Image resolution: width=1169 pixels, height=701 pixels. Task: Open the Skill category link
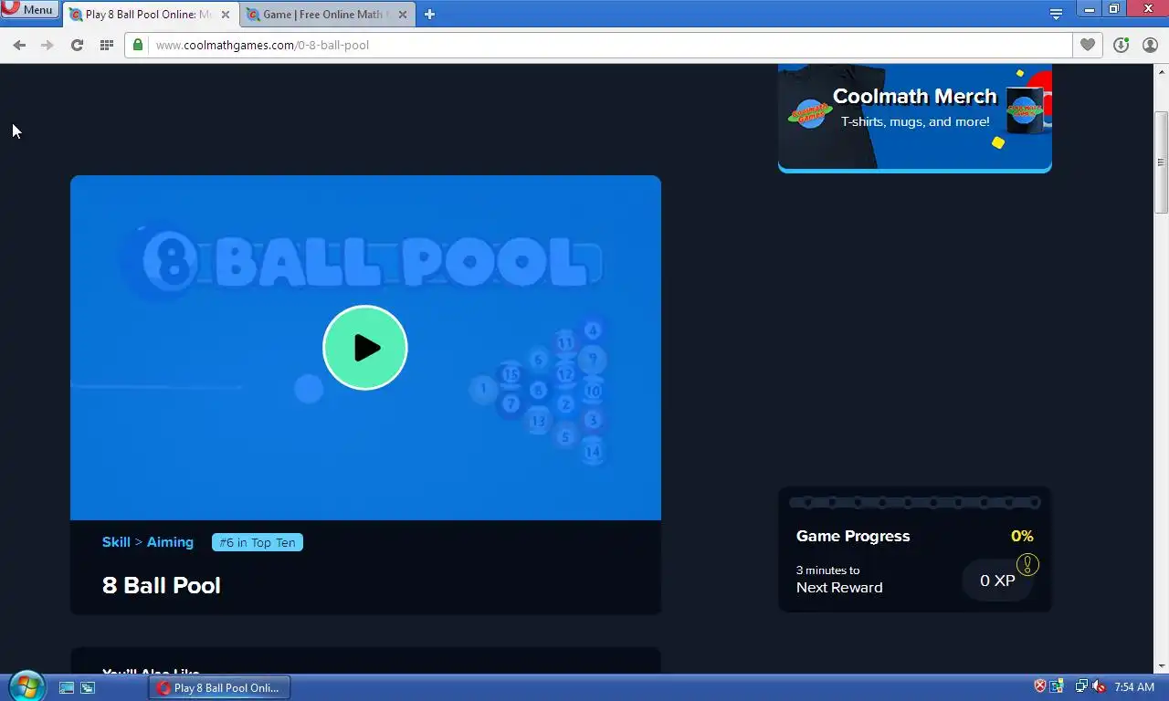[x=116, y=542]
